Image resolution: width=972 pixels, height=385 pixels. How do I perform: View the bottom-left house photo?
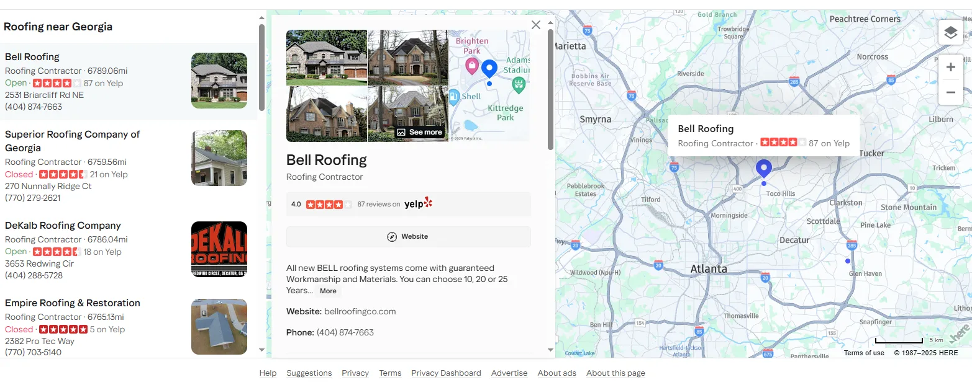pos(327,114)
